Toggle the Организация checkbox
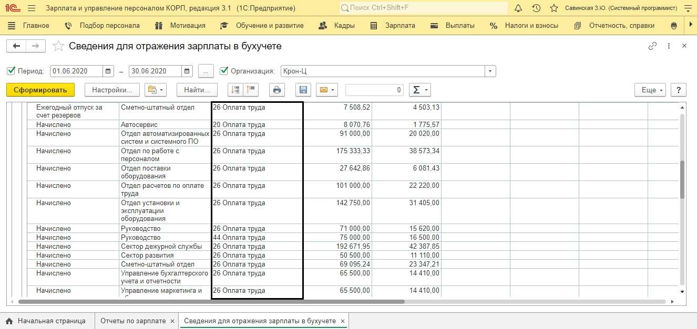 pos(224,71)
